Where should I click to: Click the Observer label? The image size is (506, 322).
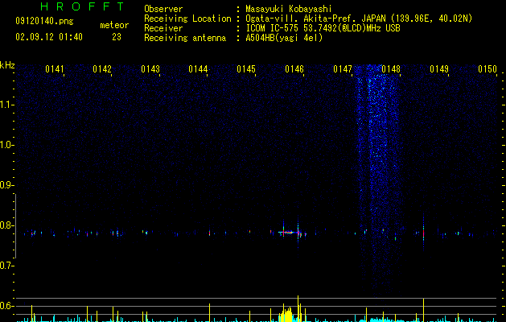(163, 9)
